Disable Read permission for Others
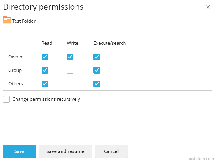215x161 pixels. point(45,84)
